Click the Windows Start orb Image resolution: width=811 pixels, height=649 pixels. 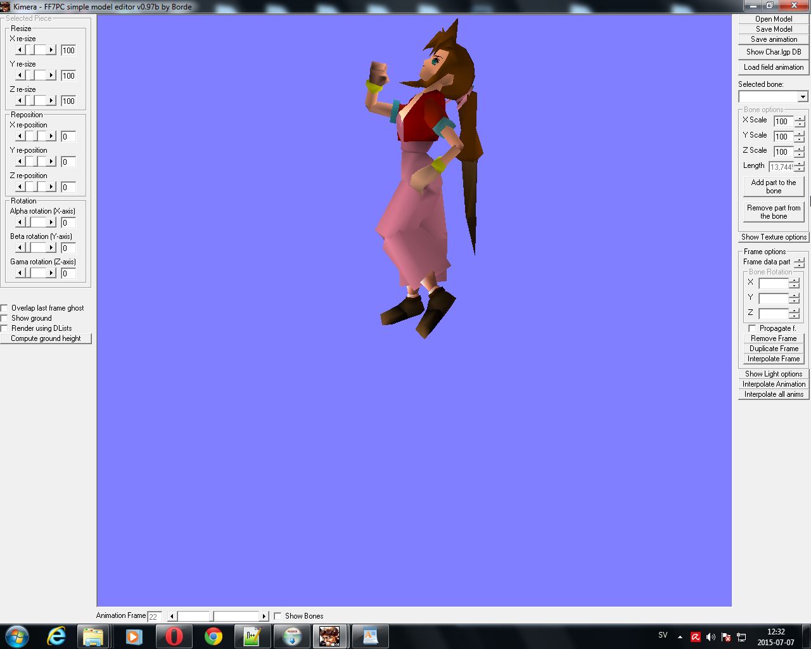click(16, 636)
